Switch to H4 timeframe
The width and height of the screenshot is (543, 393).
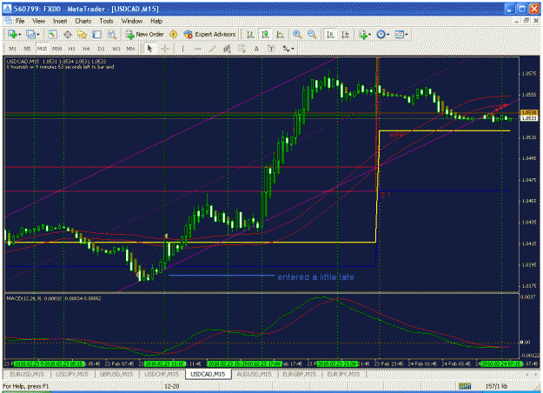[86, 49]
